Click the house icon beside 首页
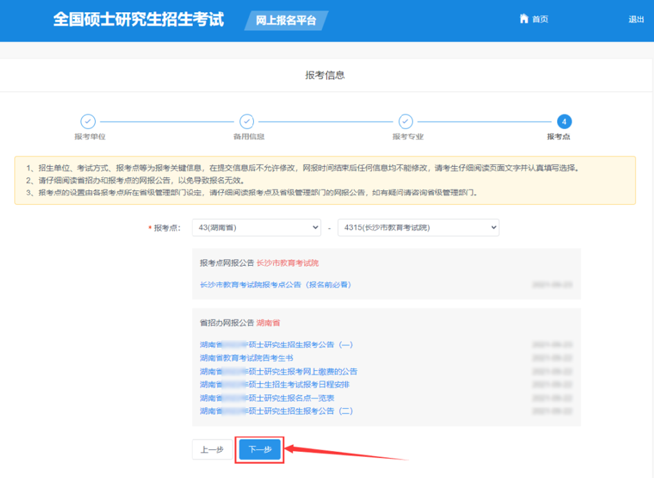This screenshot has width=654, height=478. click(x=523, y=19)
